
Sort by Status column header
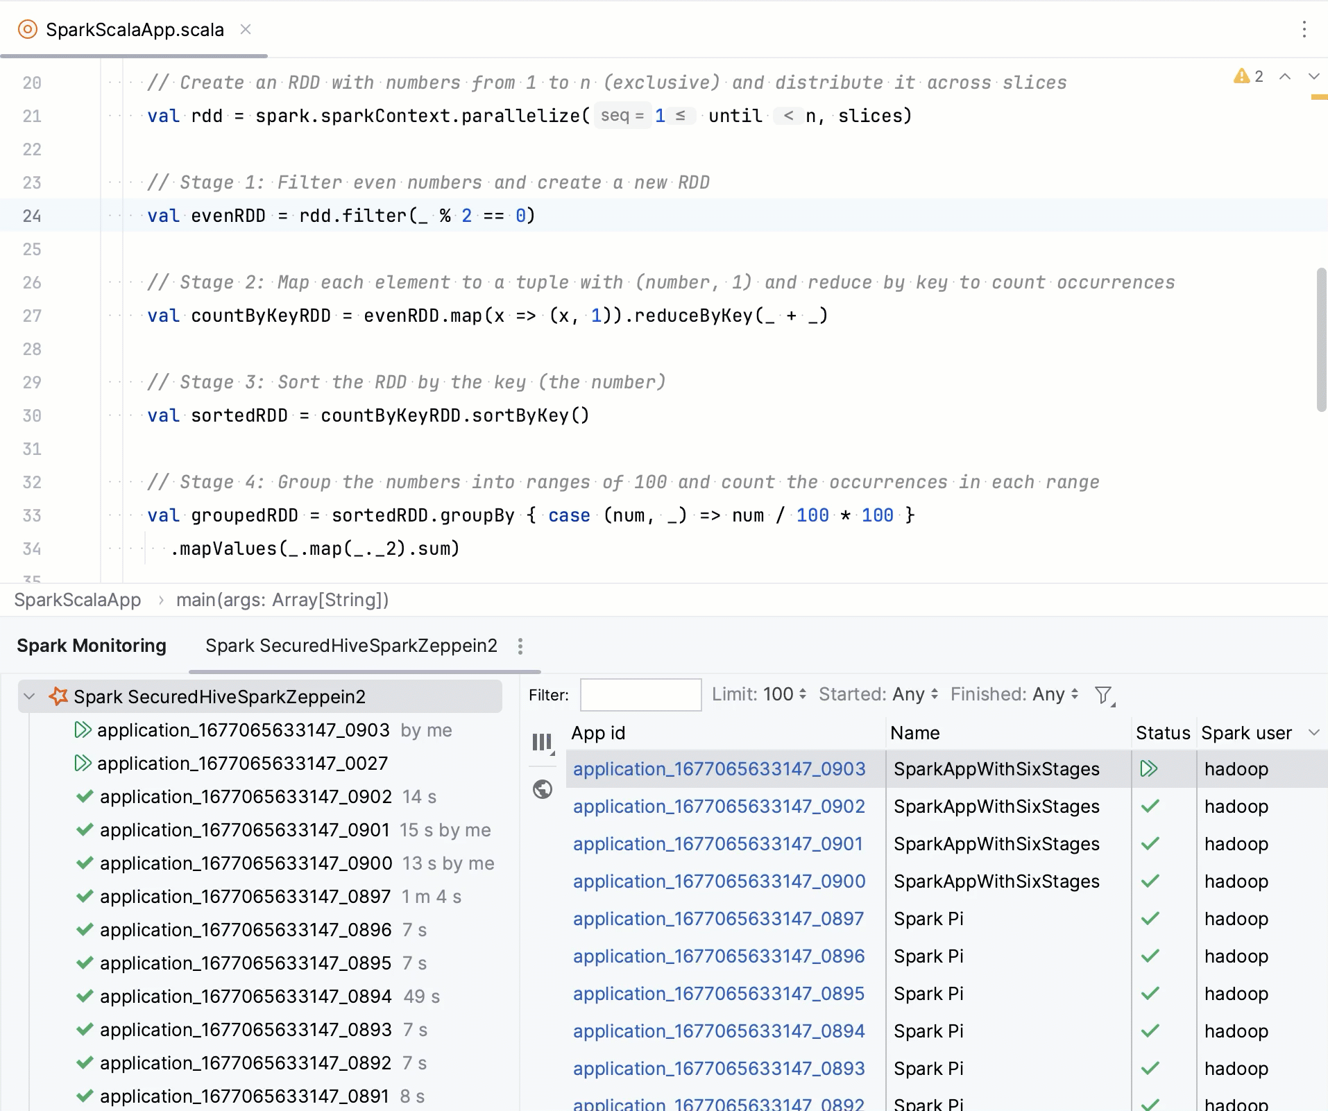pyautogui.click(x=1163, y=733)
